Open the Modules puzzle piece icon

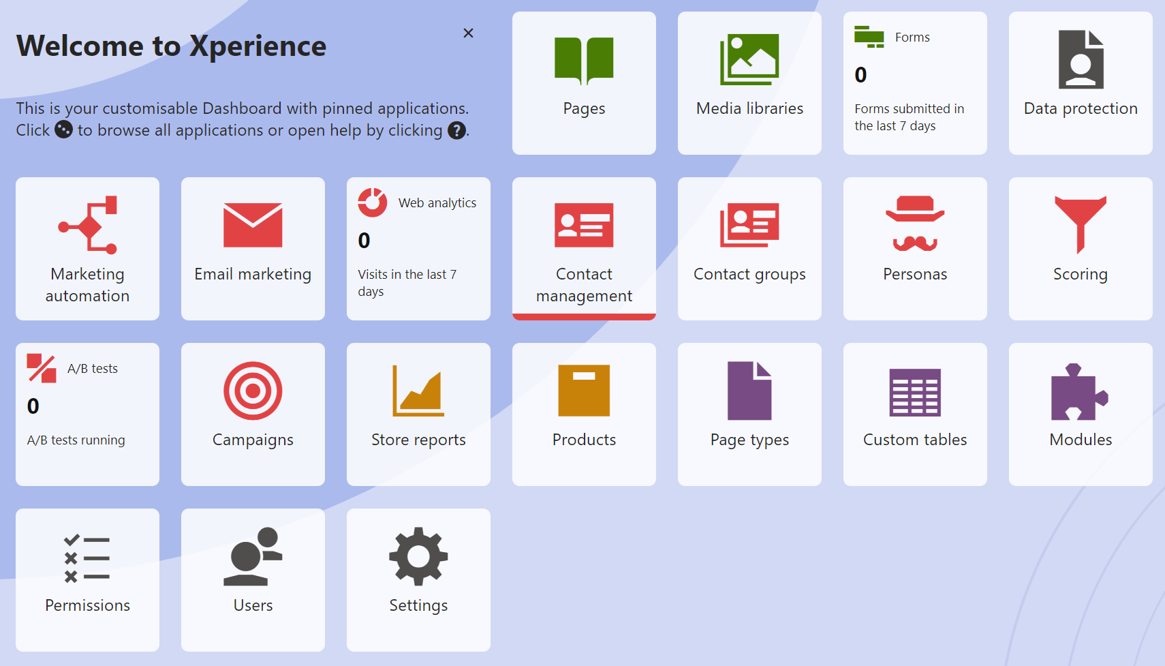(x=1081, y=392)
